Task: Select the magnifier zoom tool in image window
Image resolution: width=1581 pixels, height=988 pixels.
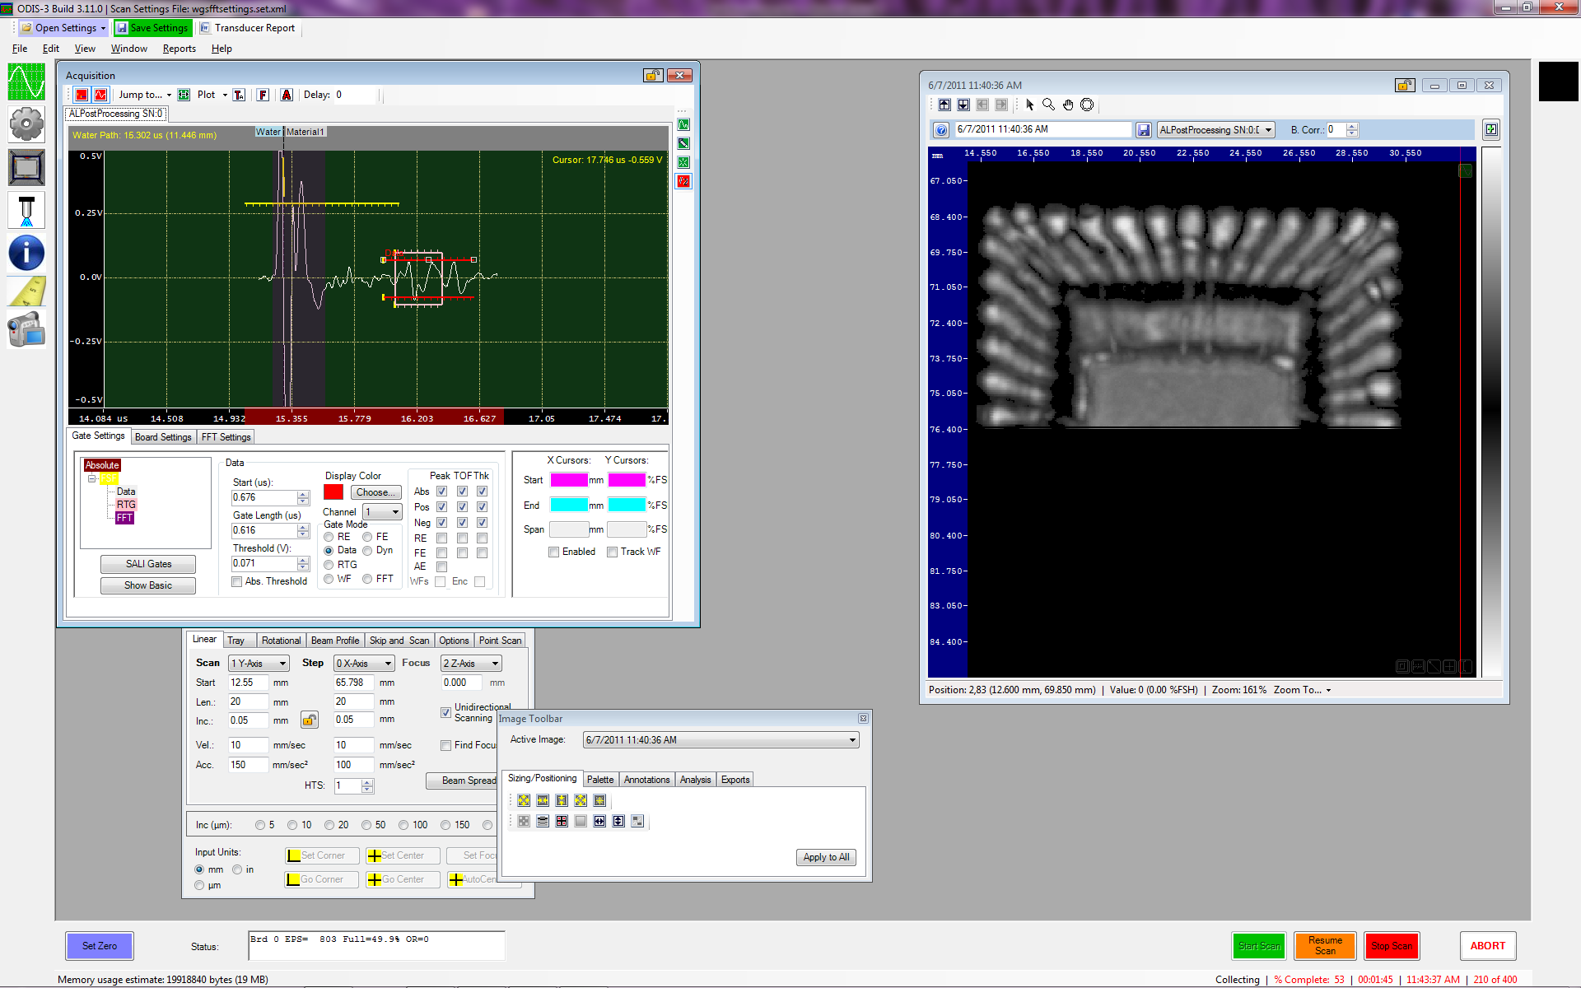Action: pos(1048,105)
